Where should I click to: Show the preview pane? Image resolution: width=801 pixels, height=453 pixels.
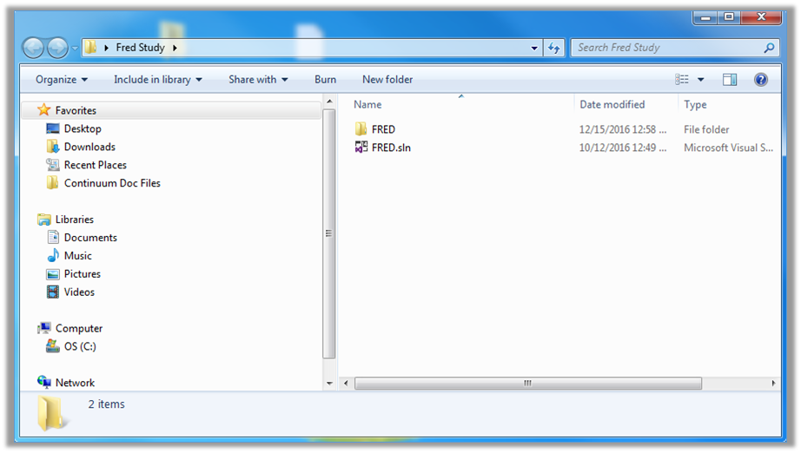click(730, 80)
